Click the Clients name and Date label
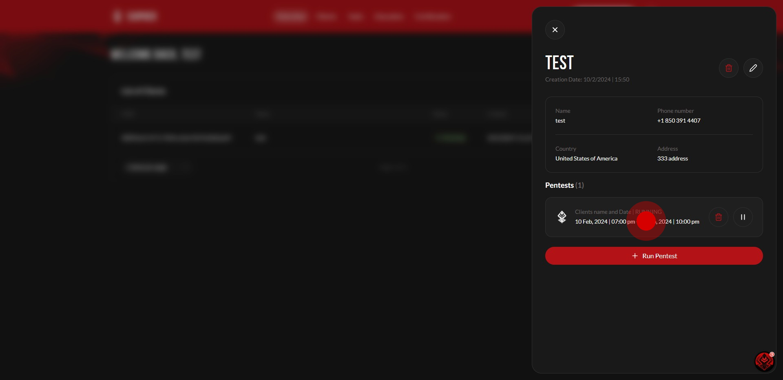Screen dimensions: 783x380 point(602,212)
